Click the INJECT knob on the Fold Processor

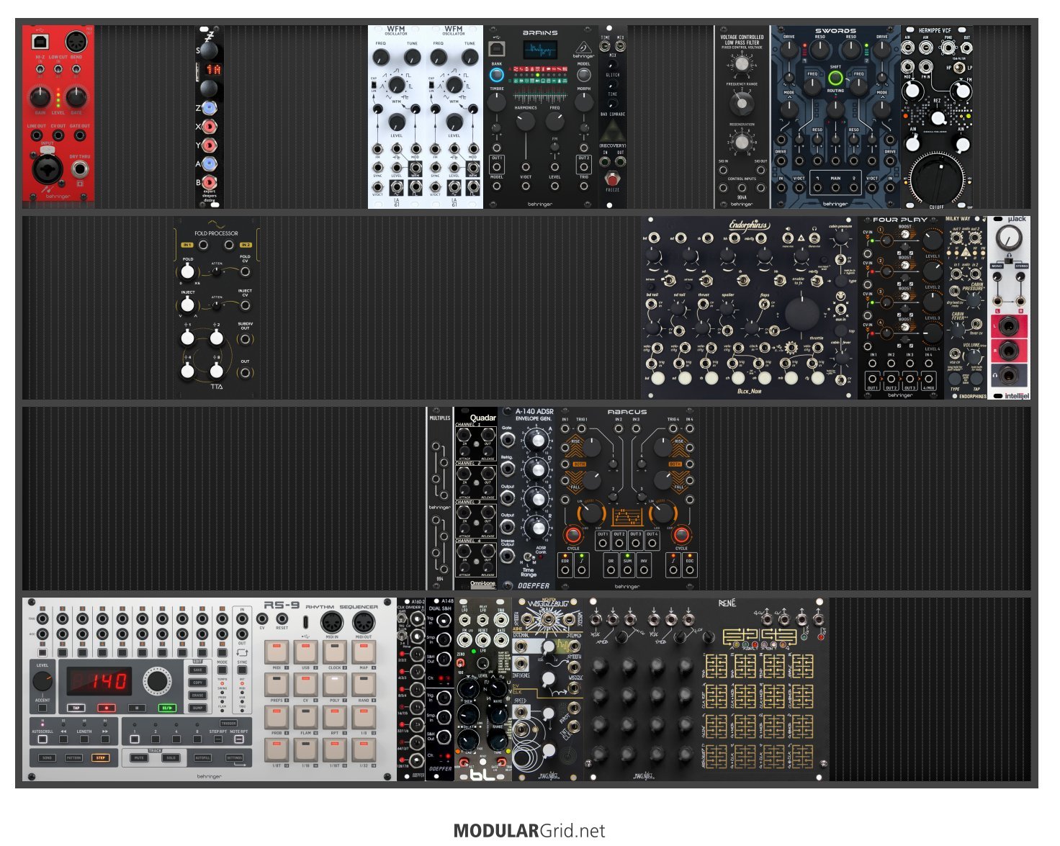tap(188, 305)
